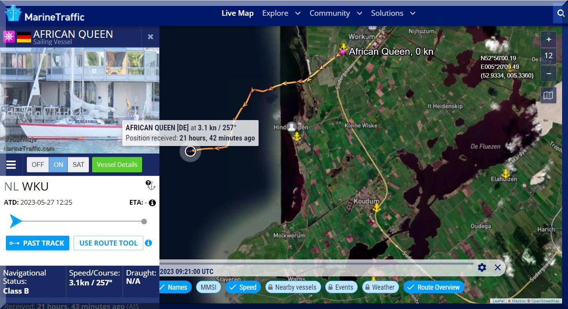
Task: Select SAT map mode option
Action: click(78, 165)
